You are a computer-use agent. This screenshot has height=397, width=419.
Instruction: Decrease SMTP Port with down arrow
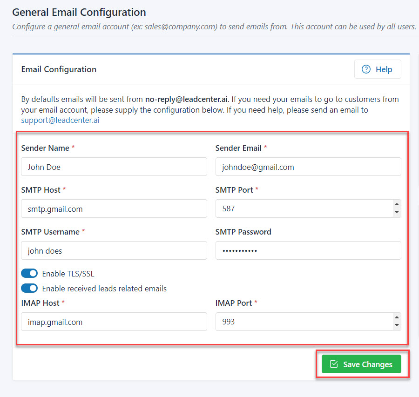[397, 212]
